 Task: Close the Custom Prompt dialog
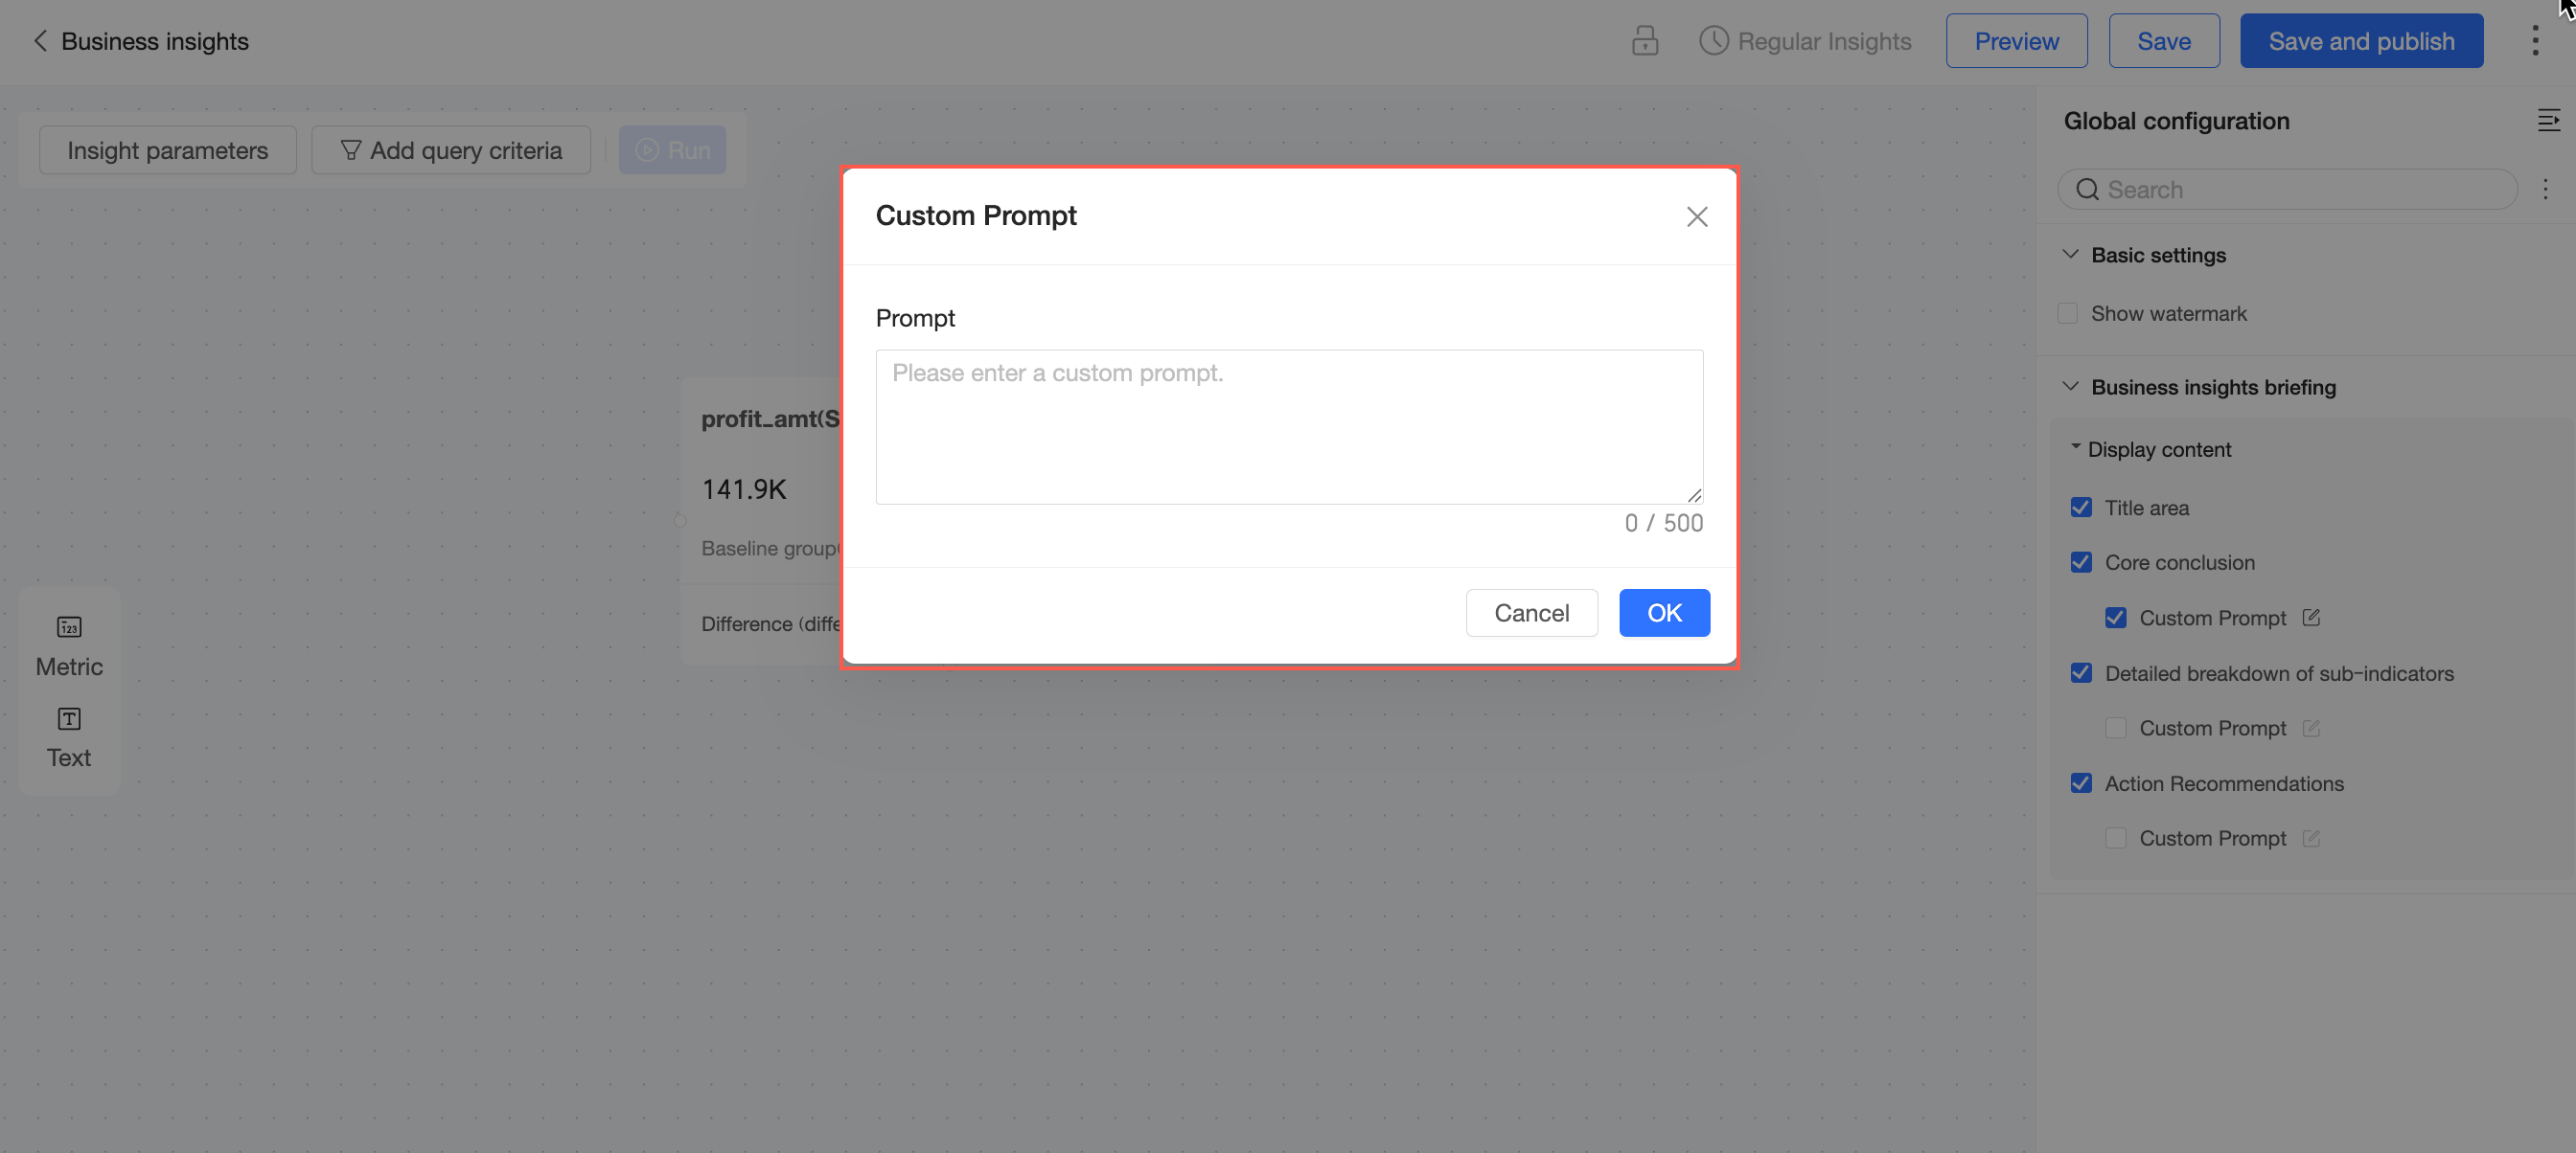(x=1696, y=216)
